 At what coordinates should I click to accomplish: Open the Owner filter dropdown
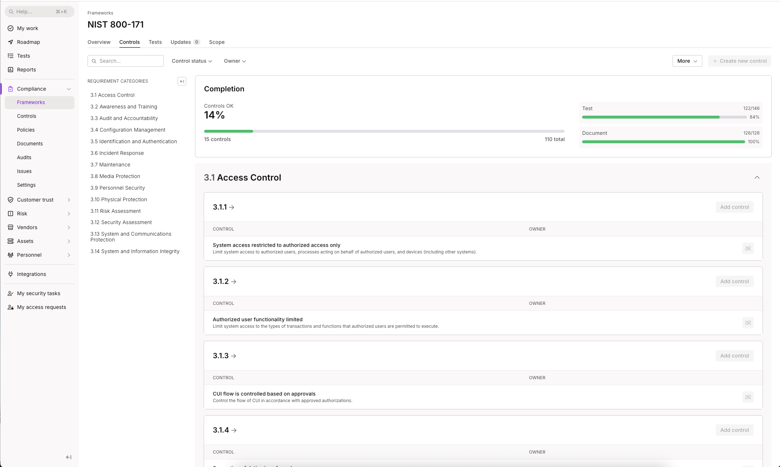click(x=235, y=61)
